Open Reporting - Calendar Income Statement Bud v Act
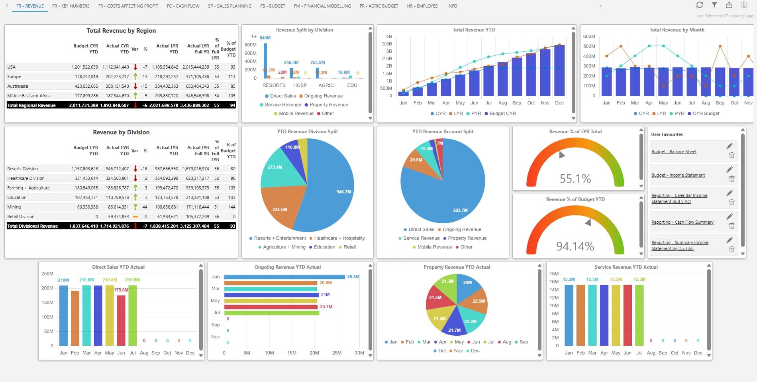Screen dimensions: 757x382 (679, 198)
